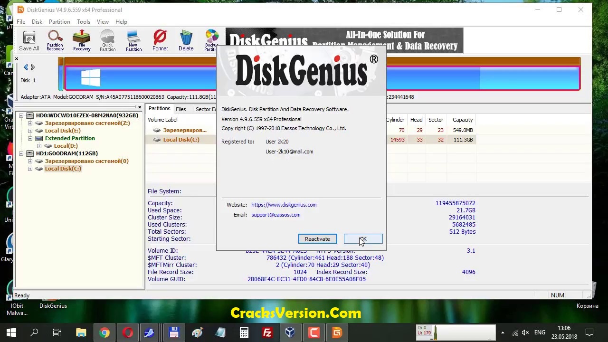
Task: Click the Volume GUID value text
Action: click(306, 279)
